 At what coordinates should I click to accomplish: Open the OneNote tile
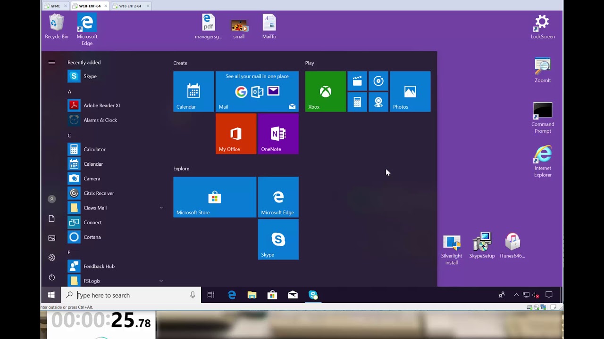[278, 134]
